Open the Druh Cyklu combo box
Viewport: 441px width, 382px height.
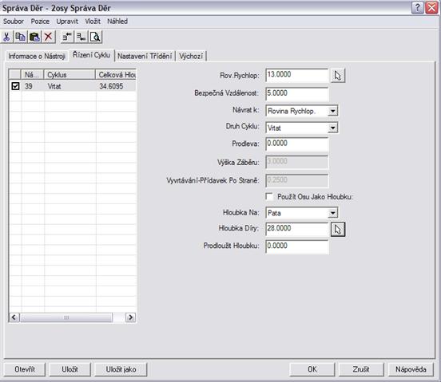332,128
